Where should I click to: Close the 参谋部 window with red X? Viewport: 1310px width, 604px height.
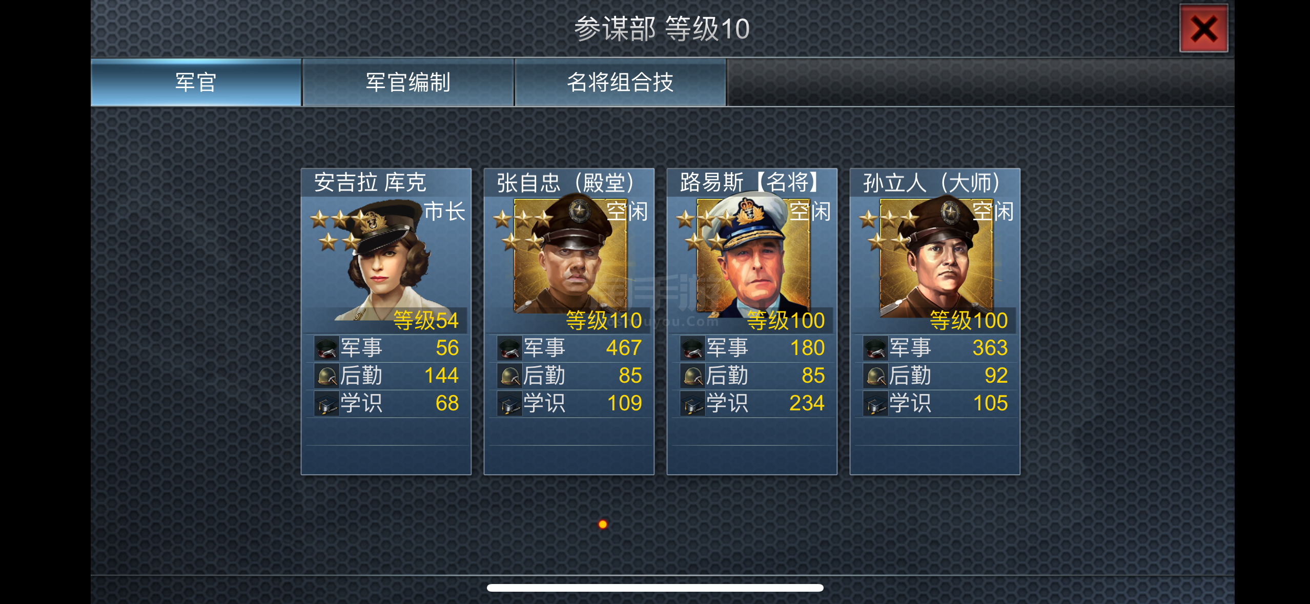1203,28
